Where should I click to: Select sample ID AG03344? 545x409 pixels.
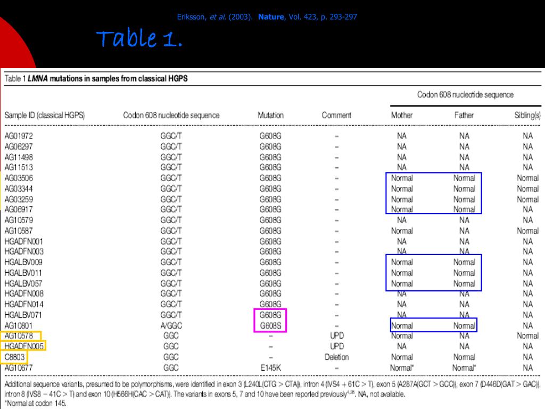point(19,189)
